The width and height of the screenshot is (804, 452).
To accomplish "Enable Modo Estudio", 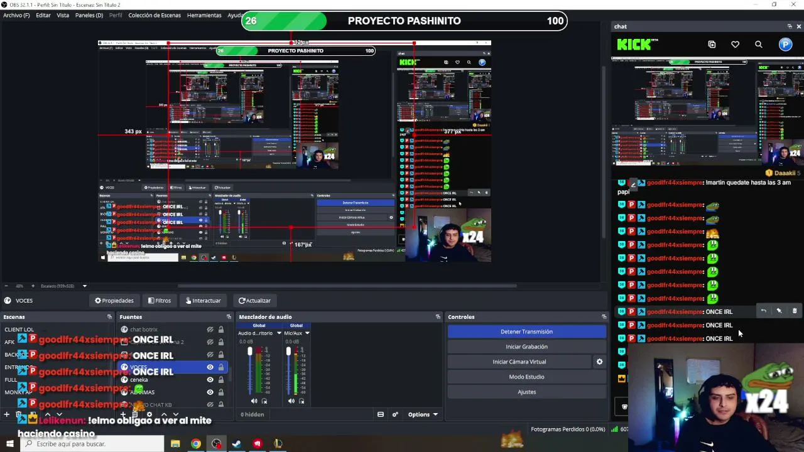I will (x=526, y=377).
